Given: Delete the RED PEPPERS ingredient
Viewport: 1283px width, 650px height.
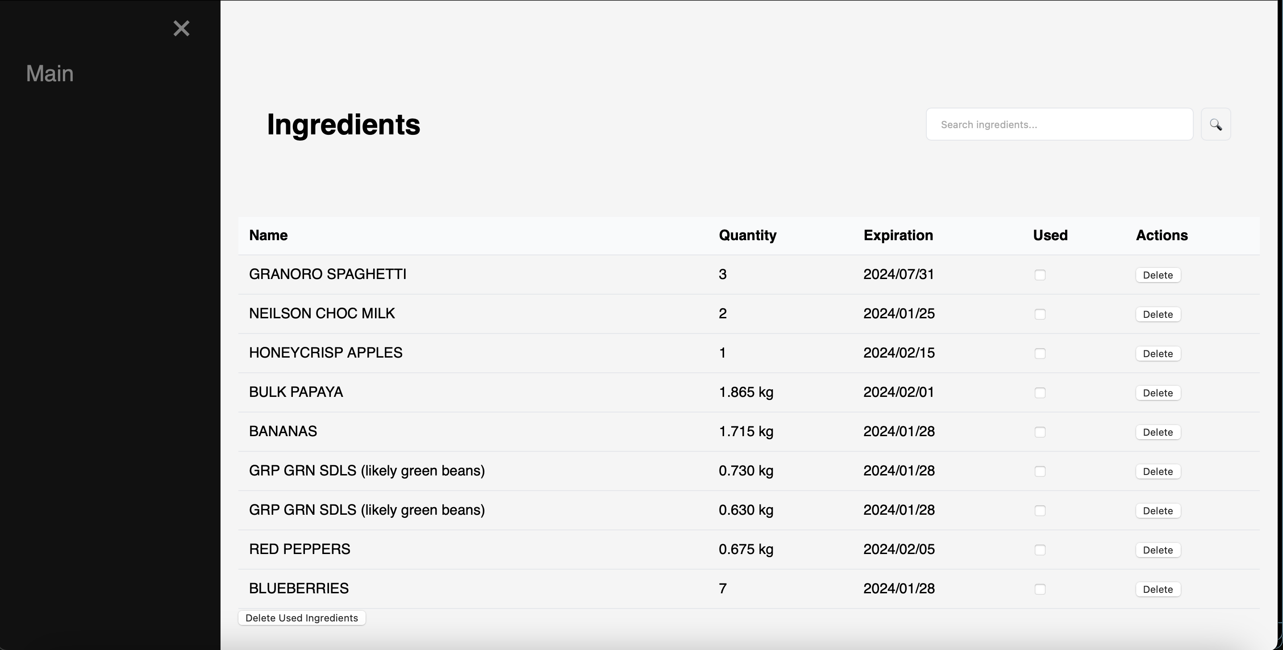Looking at the screenshot, I should tap(1158, 550).
